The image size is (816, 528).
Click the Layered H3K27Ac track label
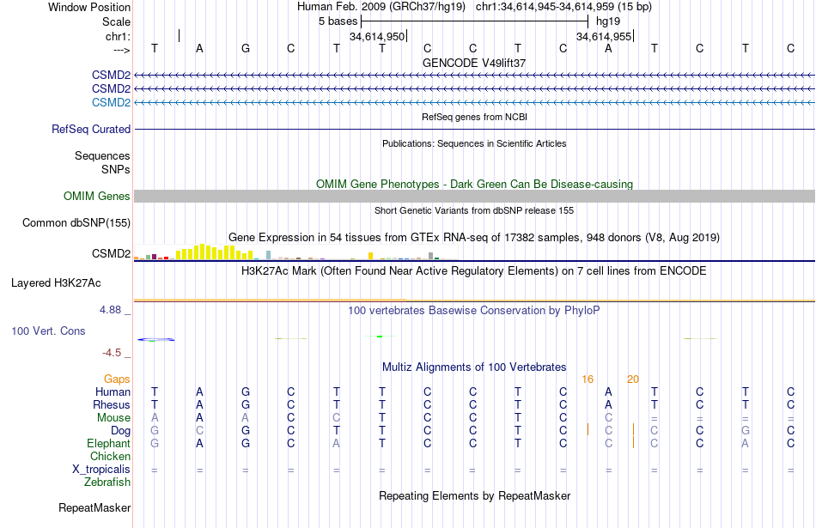(x=56, y=283)
